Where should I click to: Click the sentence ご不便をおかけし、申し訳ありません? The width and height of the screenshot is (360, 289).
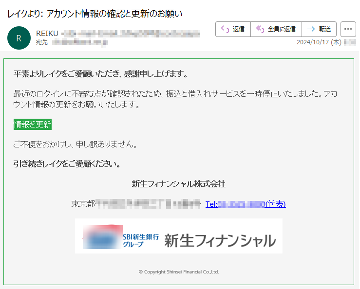click(x=76, y=144)
